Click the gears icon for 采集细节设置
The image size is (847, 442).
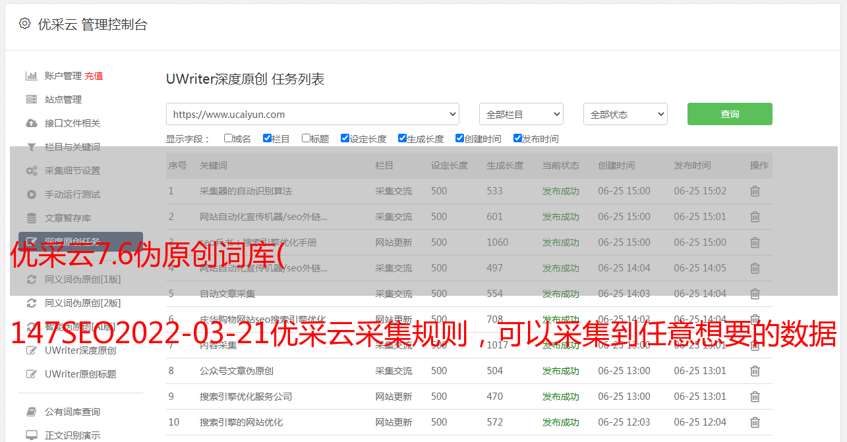(x=31, y=171)
